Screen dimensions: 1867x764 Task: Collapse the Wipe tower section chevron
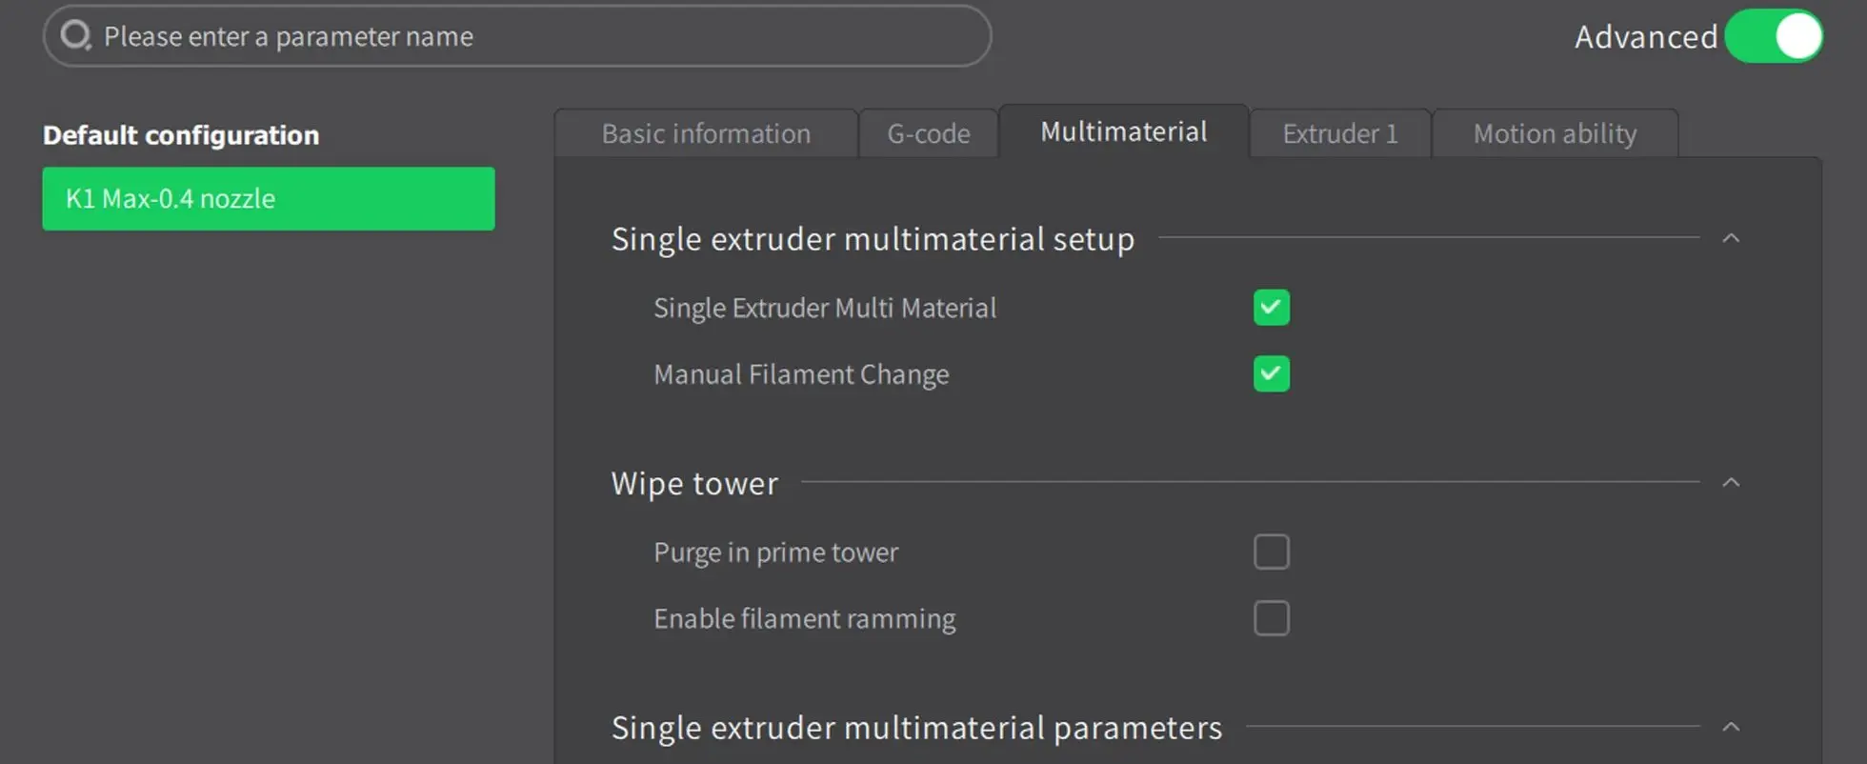click(x=1731, y=483)
